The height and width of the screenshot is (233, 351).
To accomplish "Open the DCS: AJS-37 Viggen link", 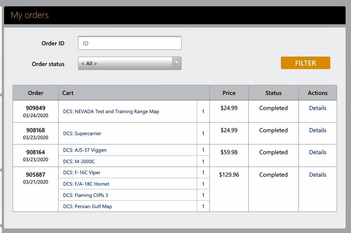I will (x=85, y=150).
